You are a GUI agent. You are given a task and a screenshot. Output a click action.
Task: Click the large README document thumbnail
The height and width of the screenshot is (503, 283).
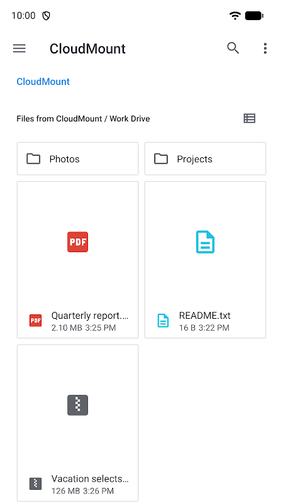coord(206,242)
